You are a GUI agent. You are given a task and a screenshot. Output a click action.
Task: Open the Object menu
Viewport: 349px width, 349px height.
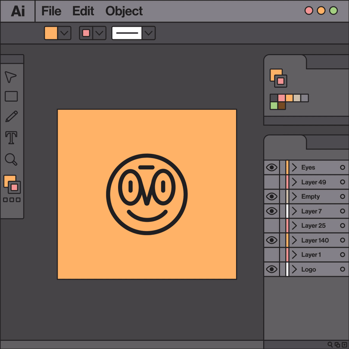(124, 11)
